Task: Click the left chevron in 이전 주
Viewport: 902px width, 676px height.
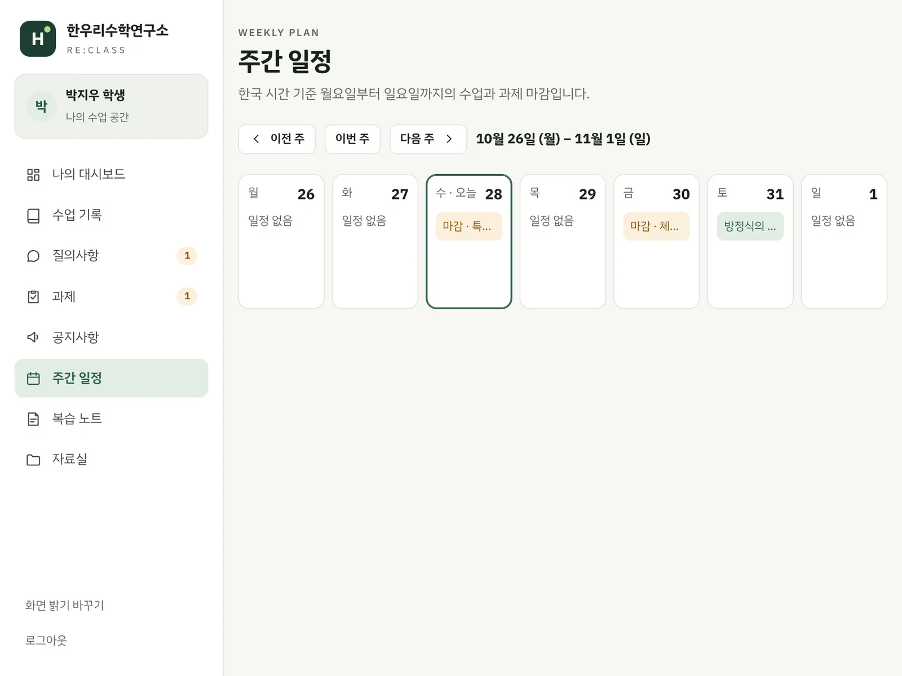Action: pos(257,139)
